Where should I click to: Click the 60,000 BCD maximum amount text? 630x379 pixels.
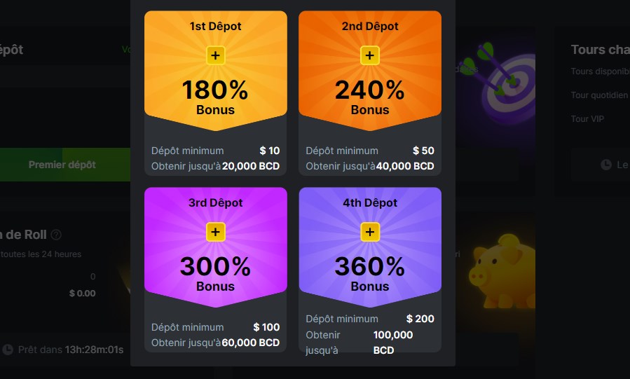(251, 343)
